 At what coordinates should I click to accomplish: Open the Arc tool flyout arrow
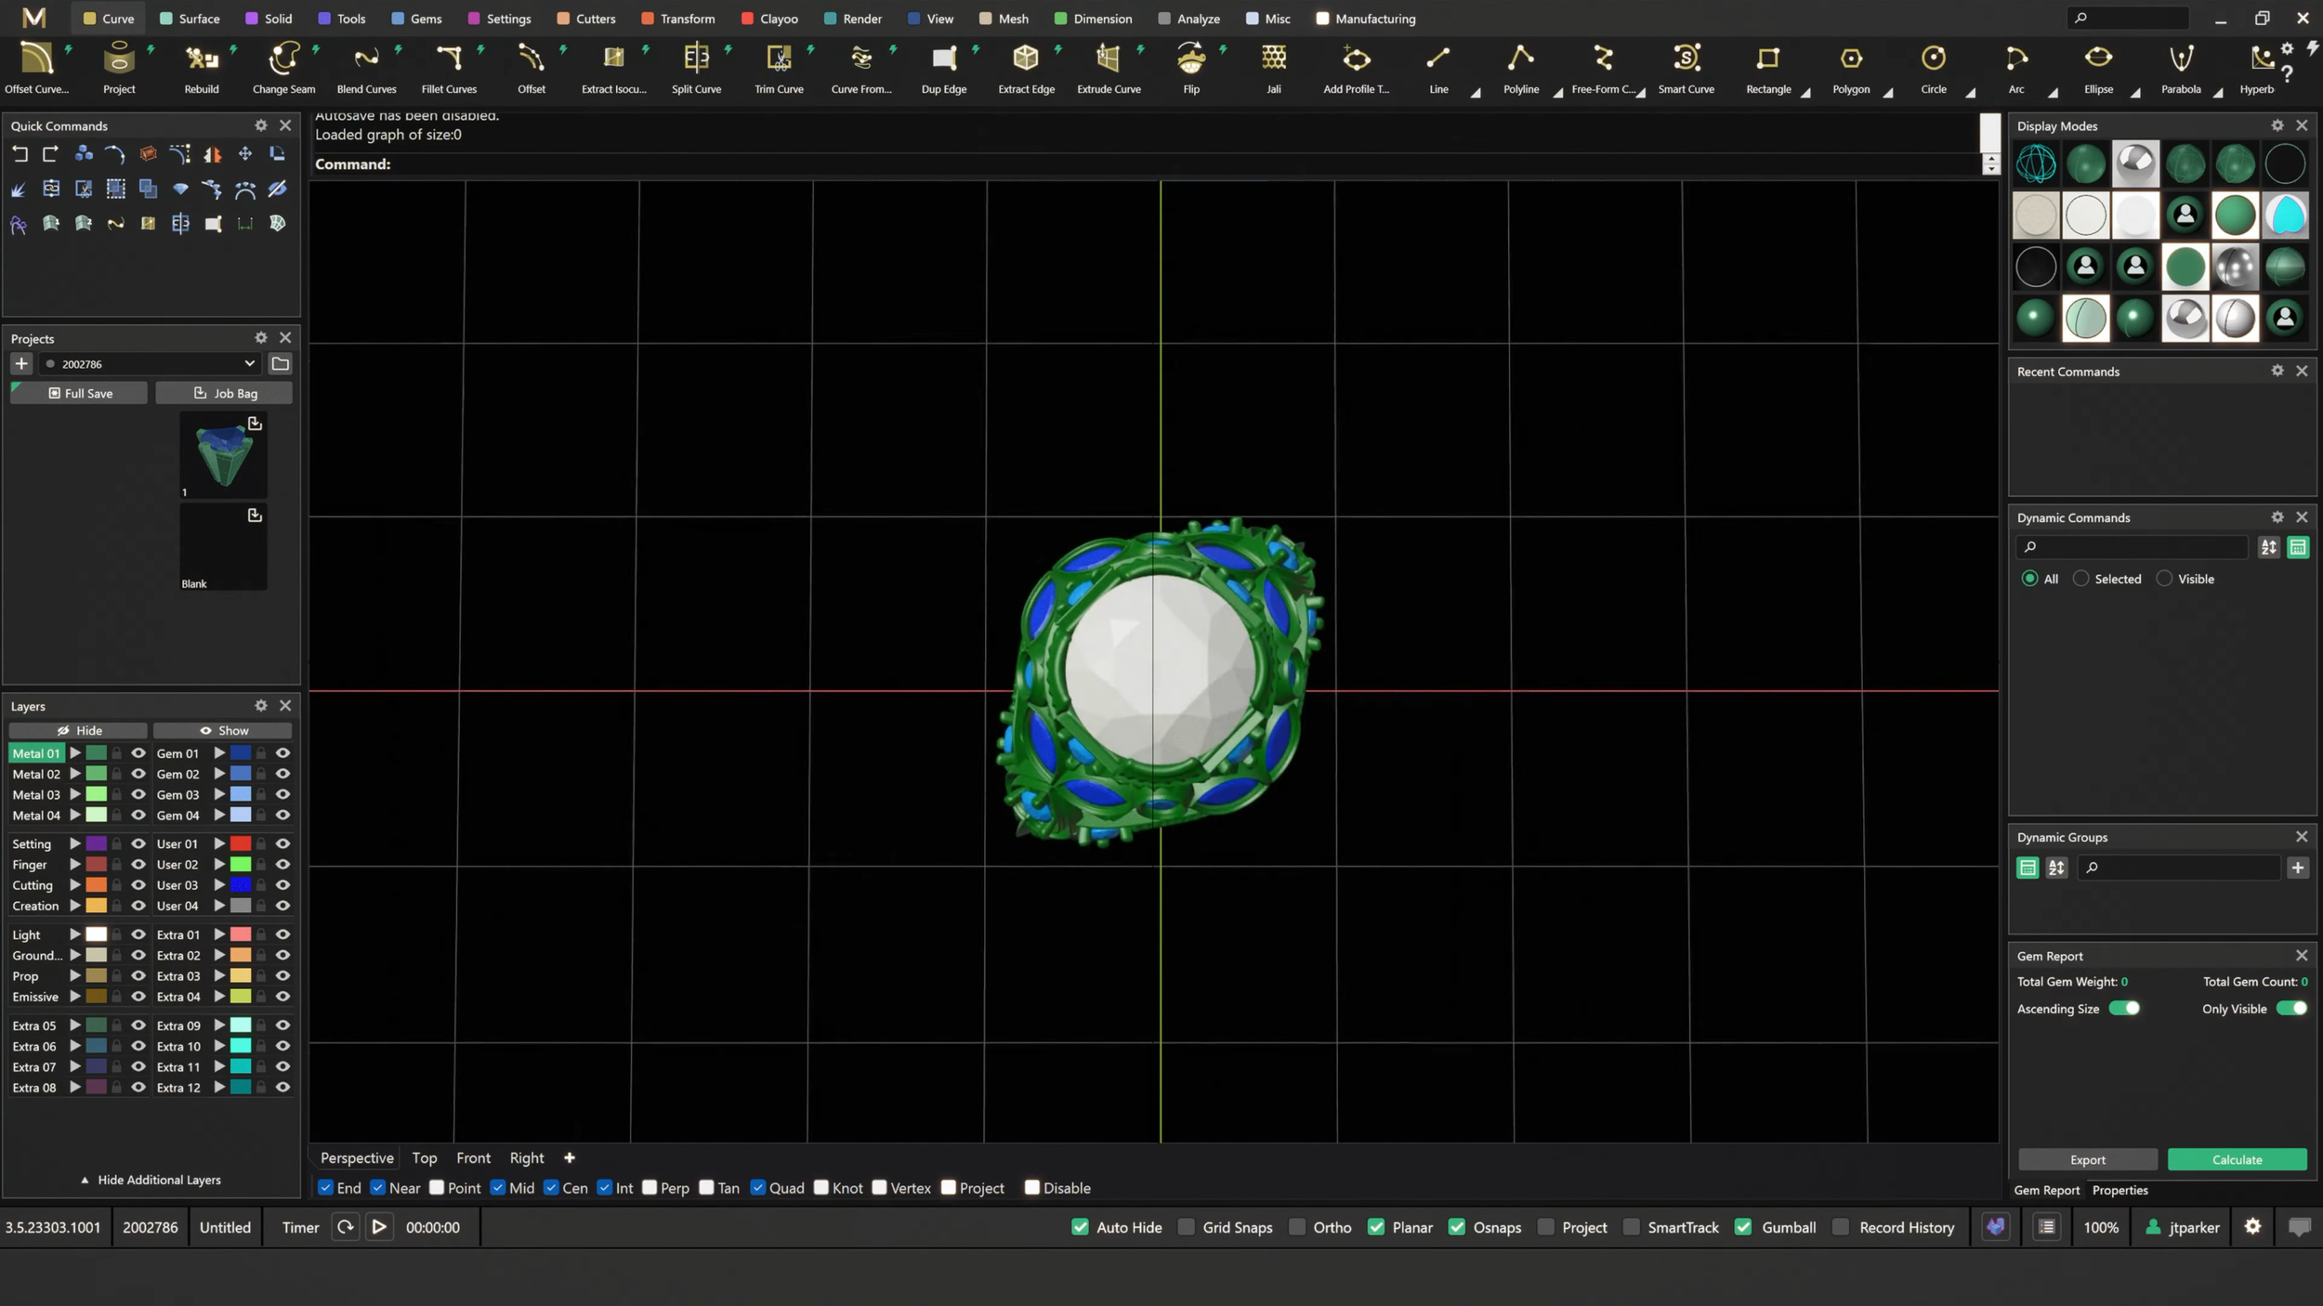(2053, 92)
